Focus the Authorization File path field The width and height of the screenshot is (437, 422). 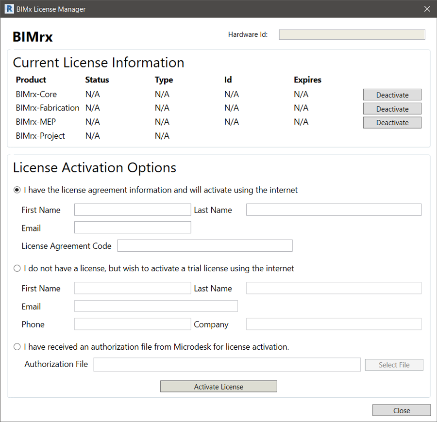227,365
